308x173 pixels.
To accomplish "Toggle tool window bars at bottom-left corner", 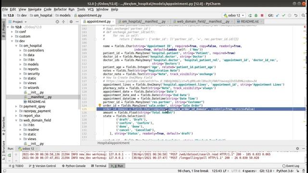I will [x=4, y=171].
